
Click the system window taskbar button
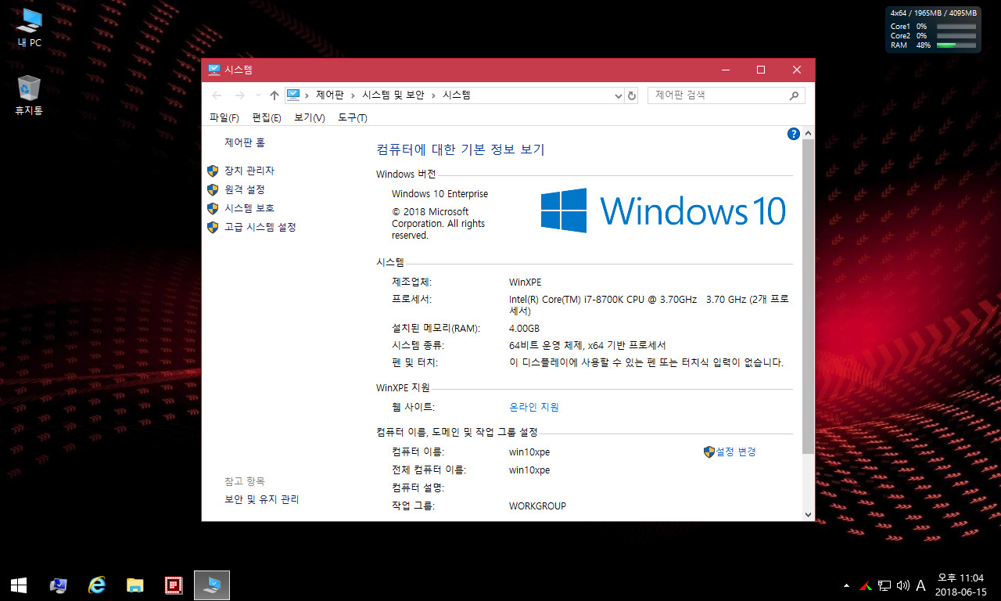click(x=212, y=585)
